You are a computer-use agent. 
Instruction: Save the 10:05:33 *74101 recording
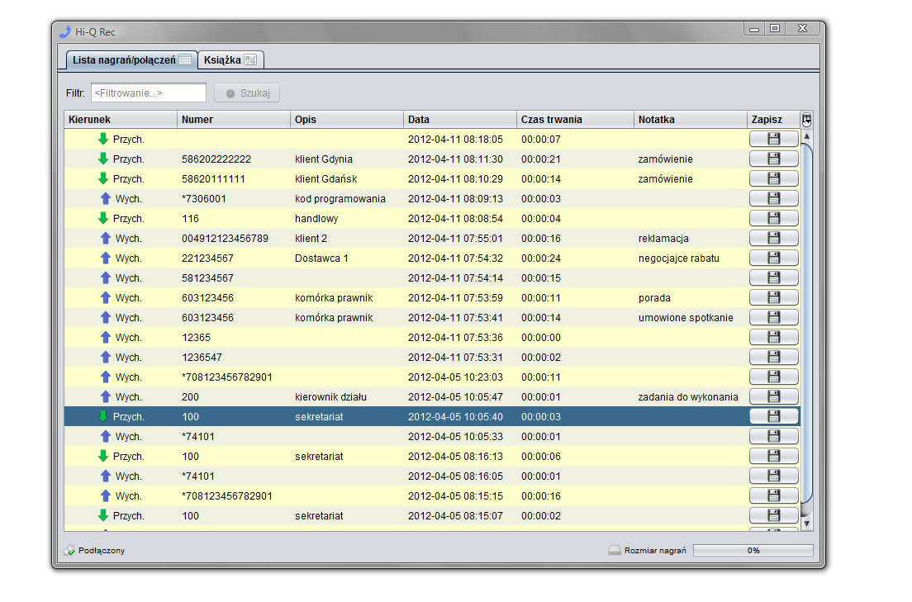click(773, 435)
